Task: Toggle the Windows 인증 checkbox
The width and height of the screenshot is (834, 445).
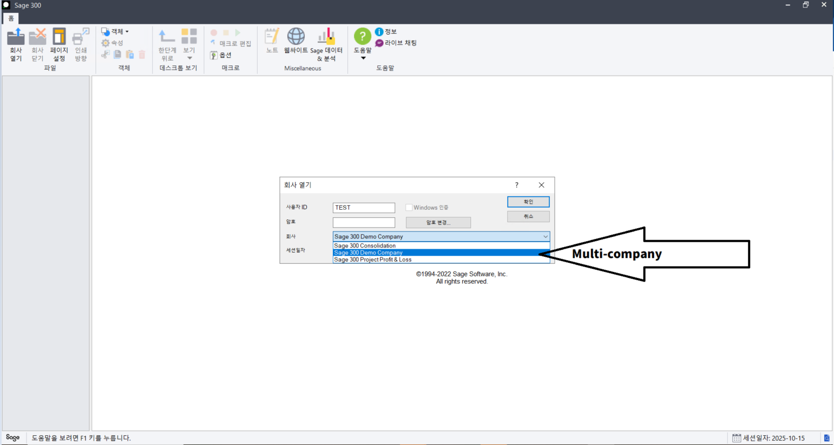Action: [x=409, y=208]
